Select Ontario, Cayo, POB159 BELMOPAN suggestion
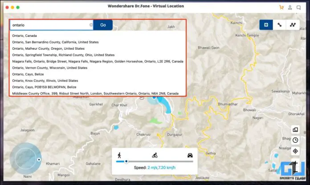 pos(44,87)
